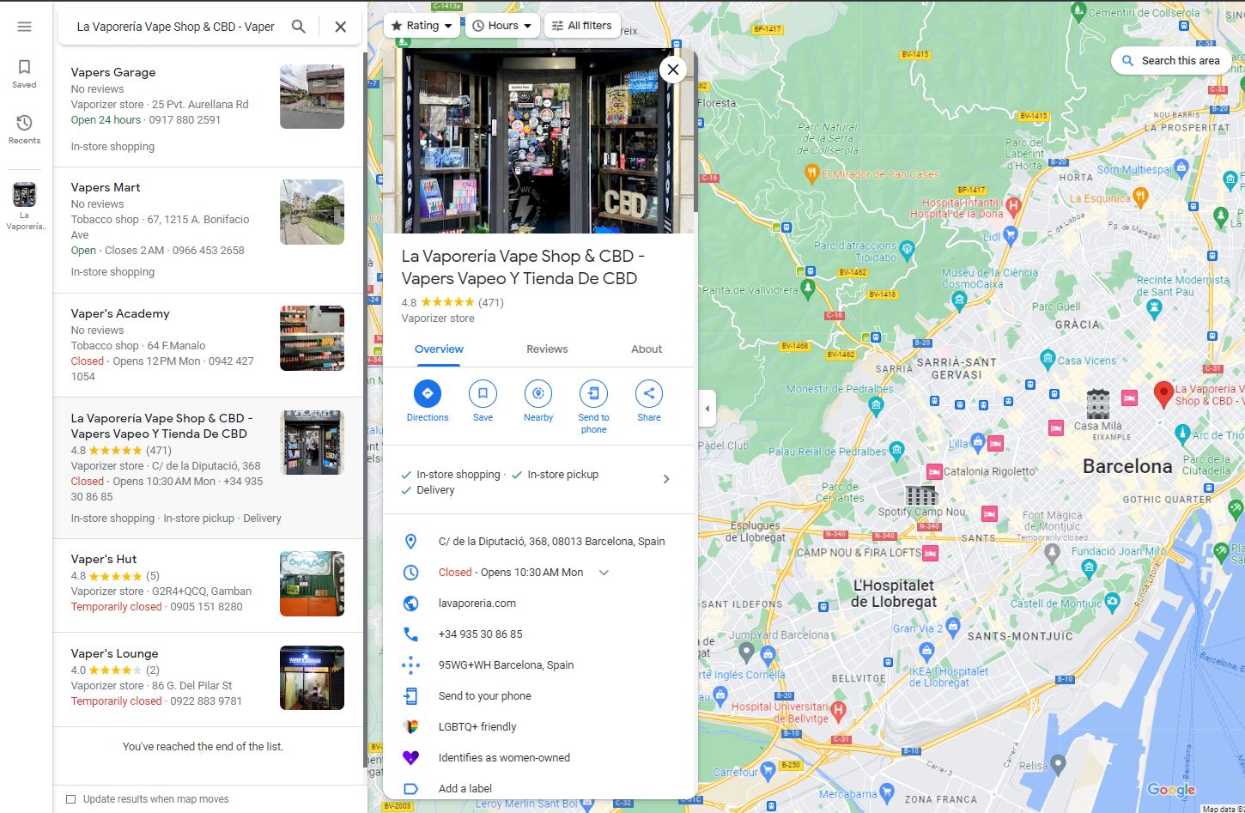Image resolution: width=1245 pixels, height=813 pixels.
Task: Open lavaporeria.com website link
Action: tap(538, 604)
